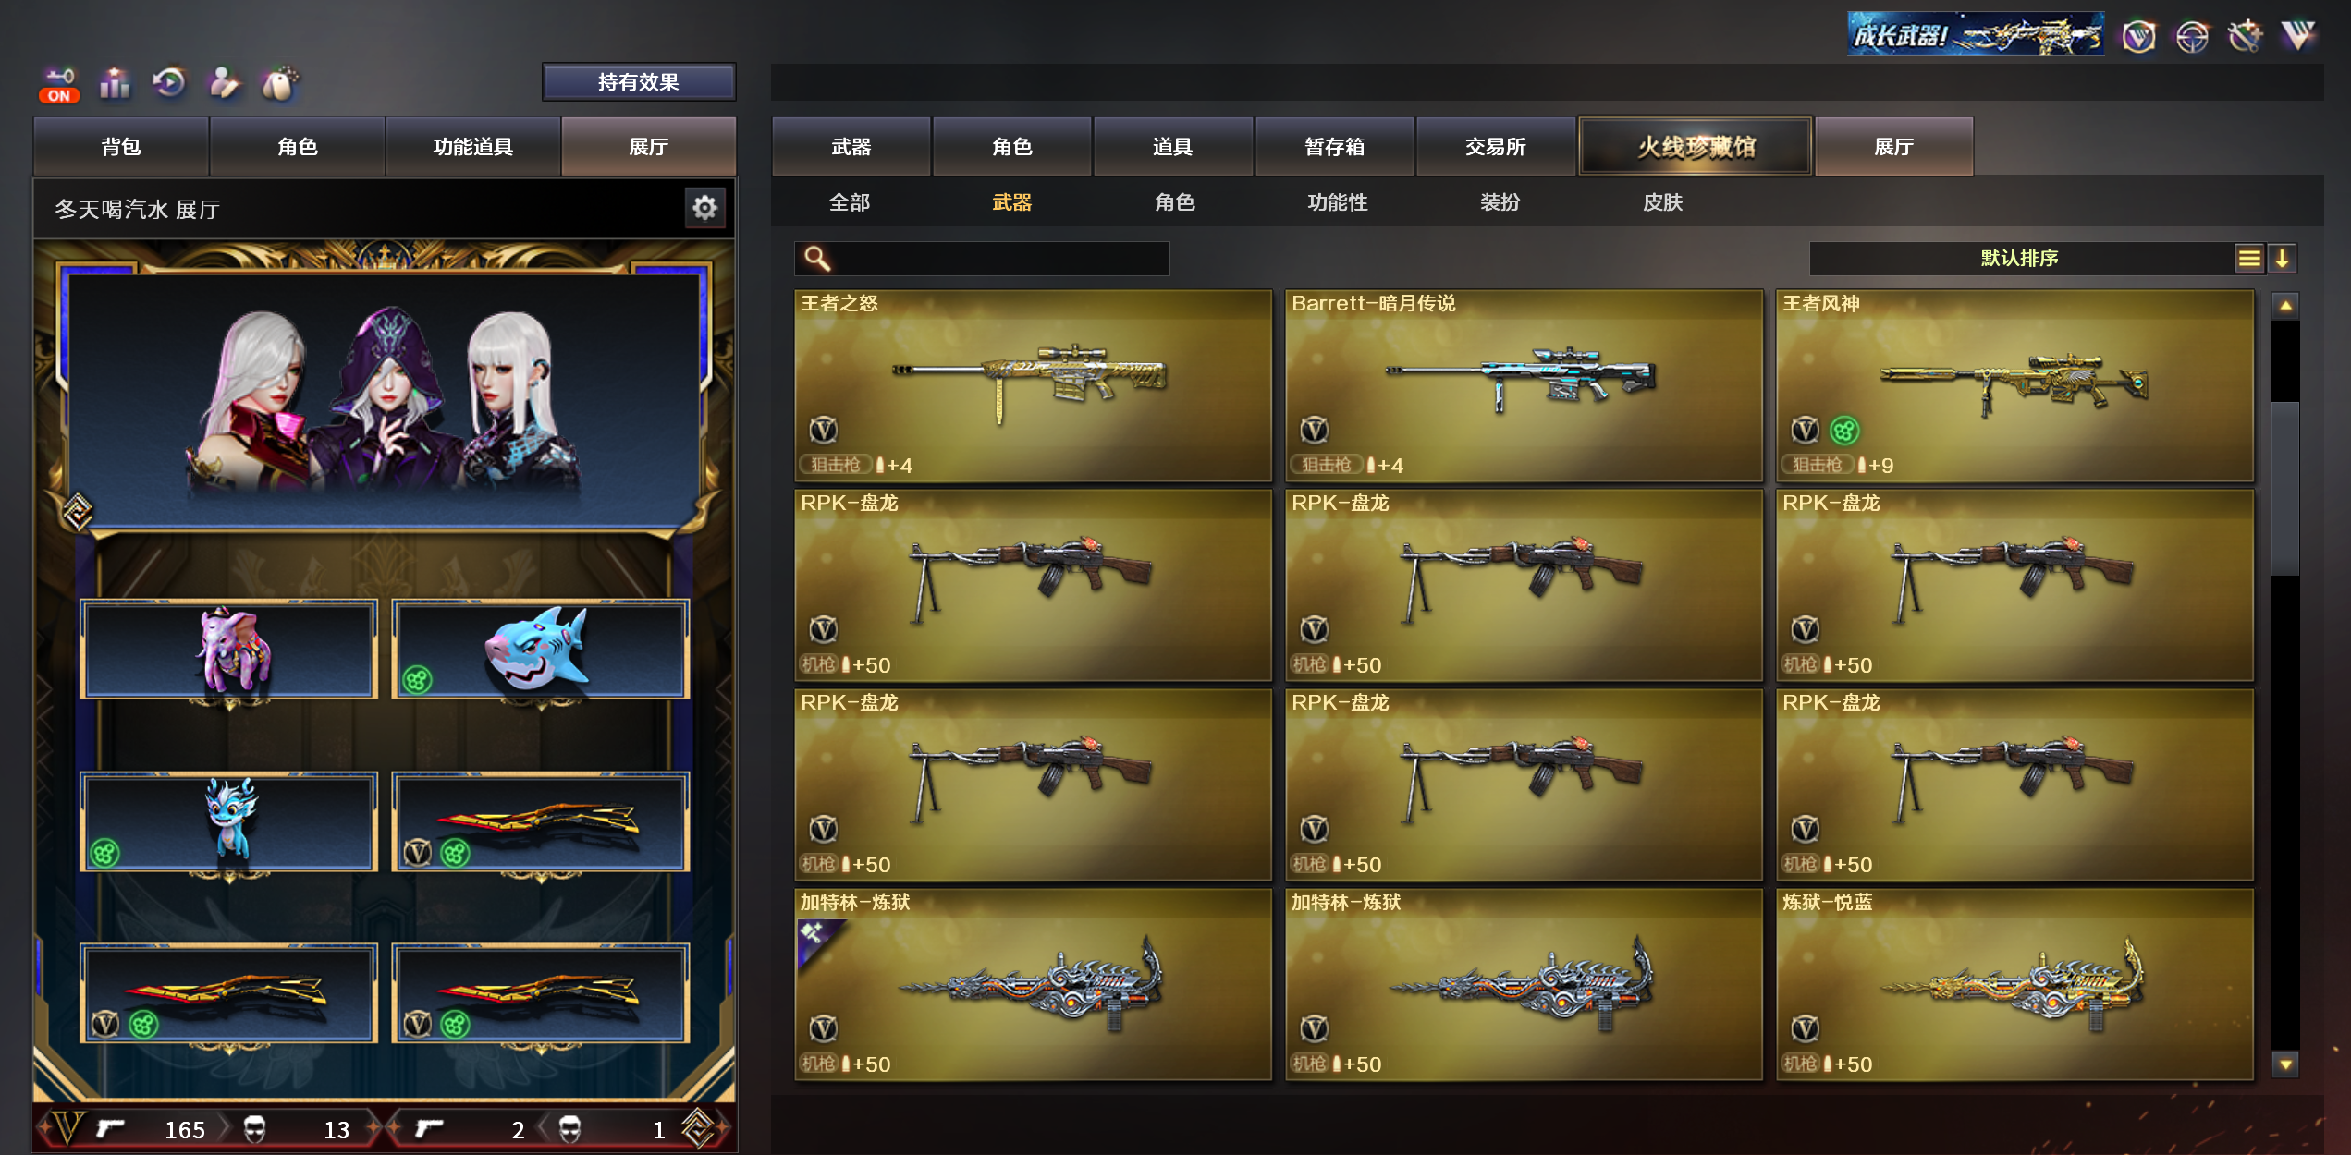Viewport: 2351px width, 1155px height.
Task: Open the mouse settings icon
Action: (x=281, y=84)
